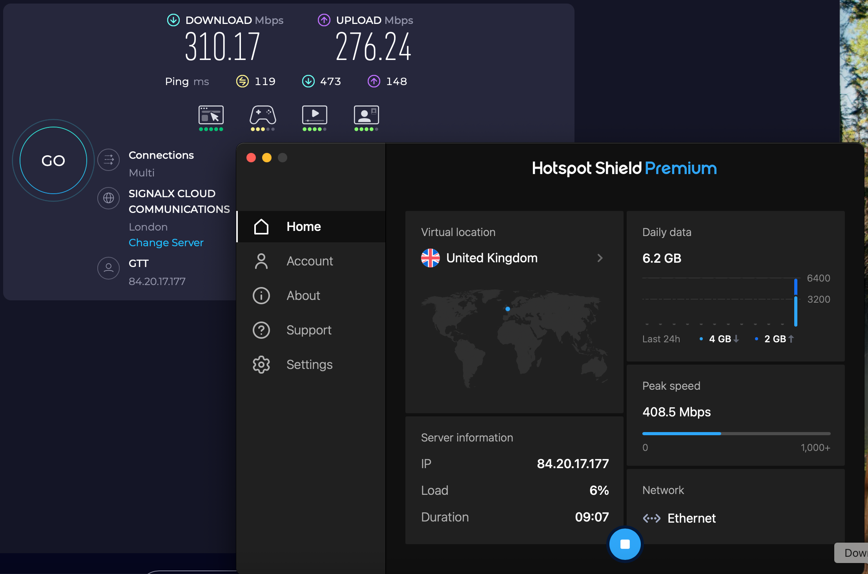The width and height of the screenshot is (868, 574).
Task: Open the Account section in the sidebar
Action: click(x=311, y=261)
